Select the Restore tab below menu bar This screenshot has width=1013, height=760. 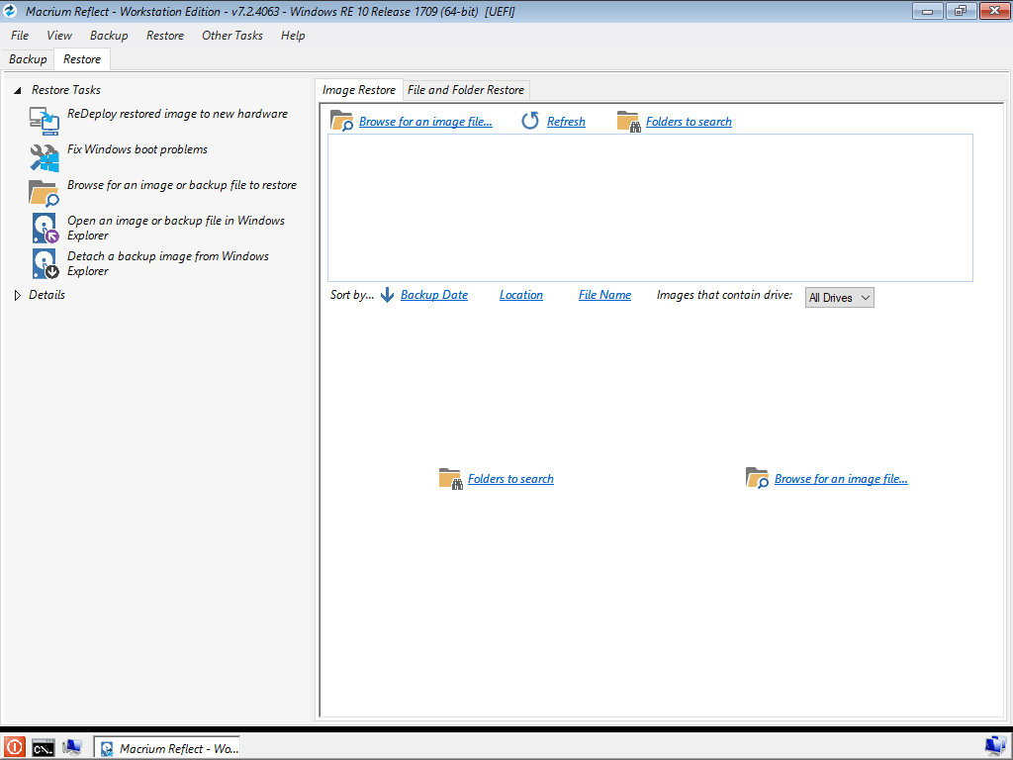point(82,59)
